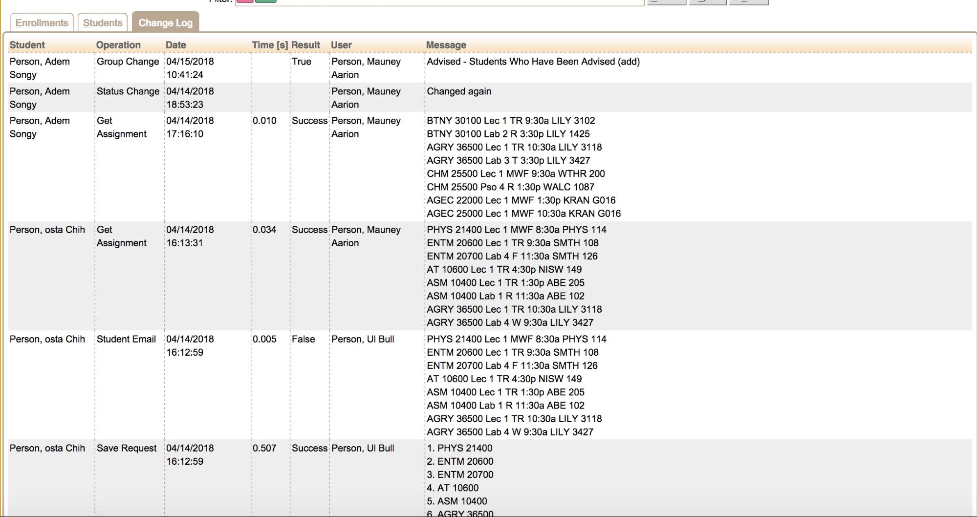
Task: Click 'AGEC 22000 Lec 1 MWF 1:30p KRAN G016'
Action: 521,200
